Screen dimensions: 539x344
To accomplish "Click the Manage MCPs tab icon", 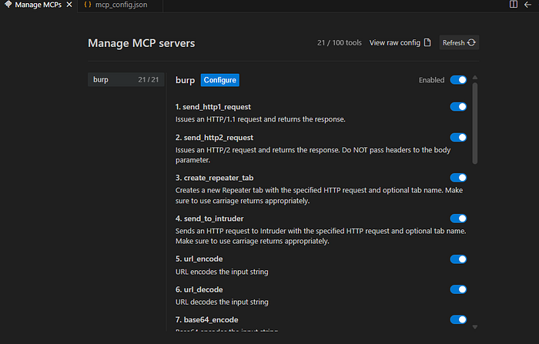I will (8, 5).
